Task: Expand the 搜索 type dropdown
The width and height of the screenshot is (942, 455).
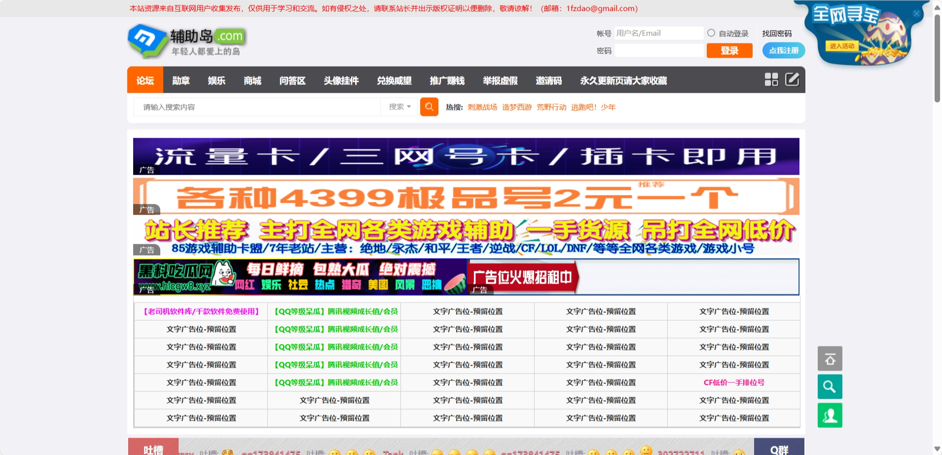Action: click(399, 107)
